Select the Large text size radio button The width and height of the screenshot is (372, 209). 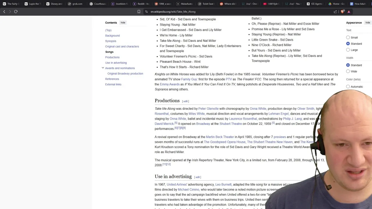(x=348, y=50)
